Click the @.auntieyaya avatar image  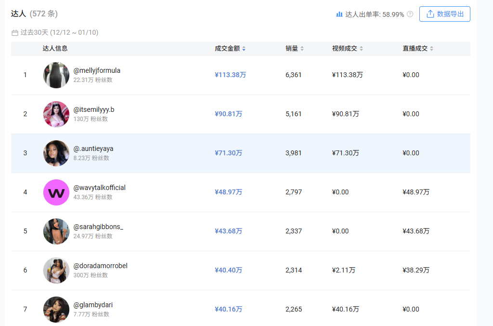56,153
